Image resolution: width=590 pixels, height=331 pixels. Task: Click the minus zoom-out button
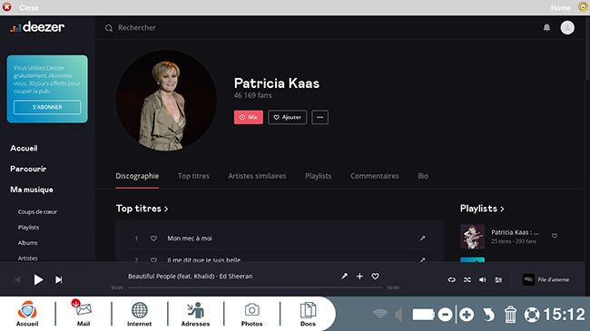tap(445, 315)
